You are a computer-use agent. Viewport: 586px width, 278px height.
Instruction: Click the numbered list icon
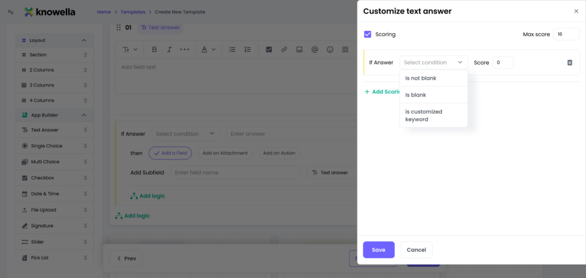[247, 50]
